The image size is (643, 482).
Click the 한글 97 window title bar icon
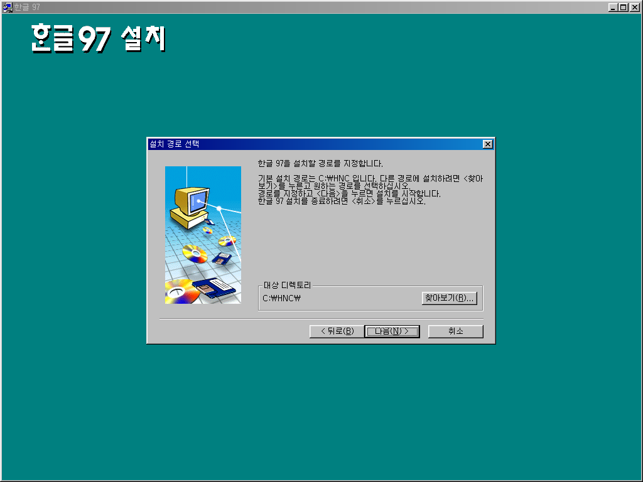(x=8, y=7)
